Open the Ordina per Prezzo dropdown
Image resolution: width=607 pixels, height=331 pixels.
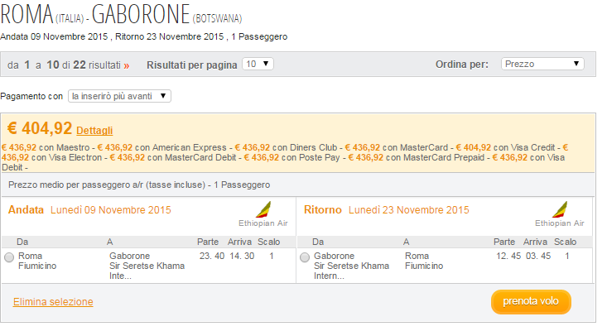pyautogui.click(x=542, y=64)
